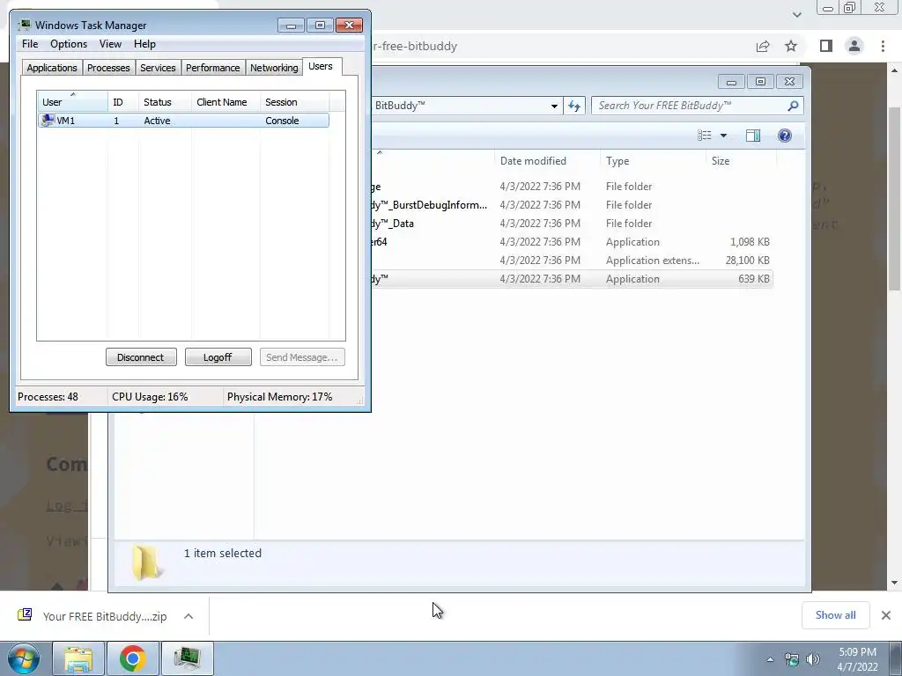Open the Services tab
The height and width of the screenshot is (676, 902).
[x=158, y=68]
